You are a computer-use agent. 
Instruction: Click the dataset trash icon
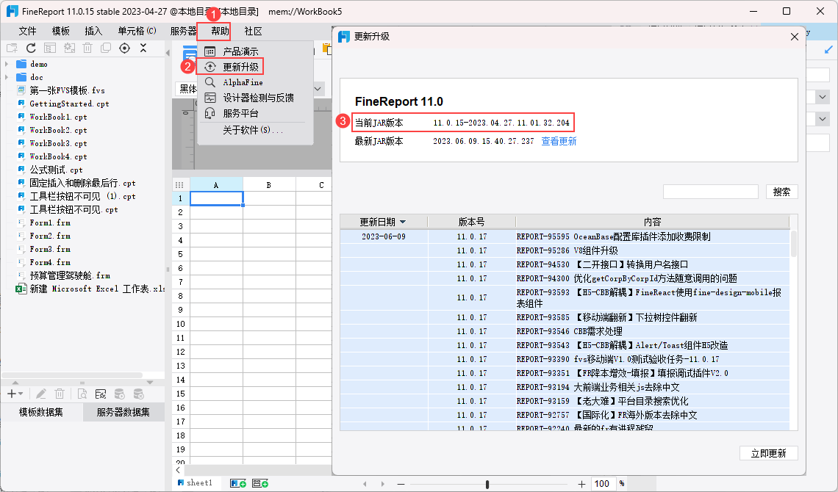click(x=60, y=394)
